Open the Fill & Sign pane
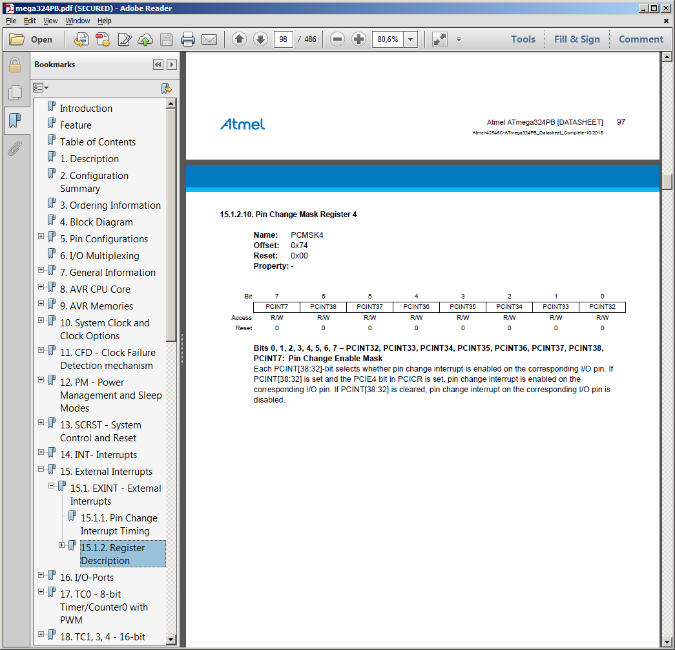Image resolution: width=675 pixels, height=650 pixels. pyautogui.click(x=577, y=39)
